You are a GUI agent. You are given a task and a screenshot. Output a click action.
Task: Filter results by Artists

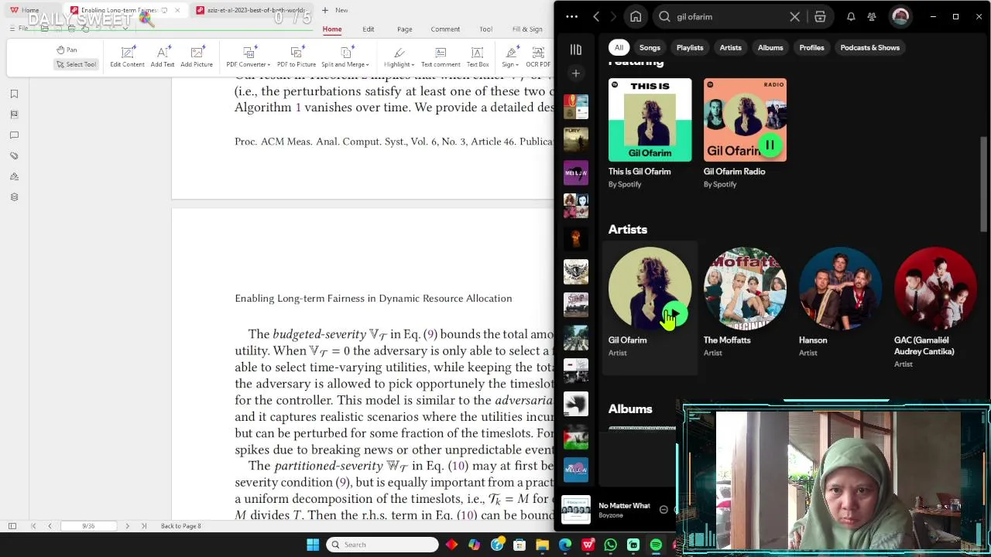tap(730, 47)
